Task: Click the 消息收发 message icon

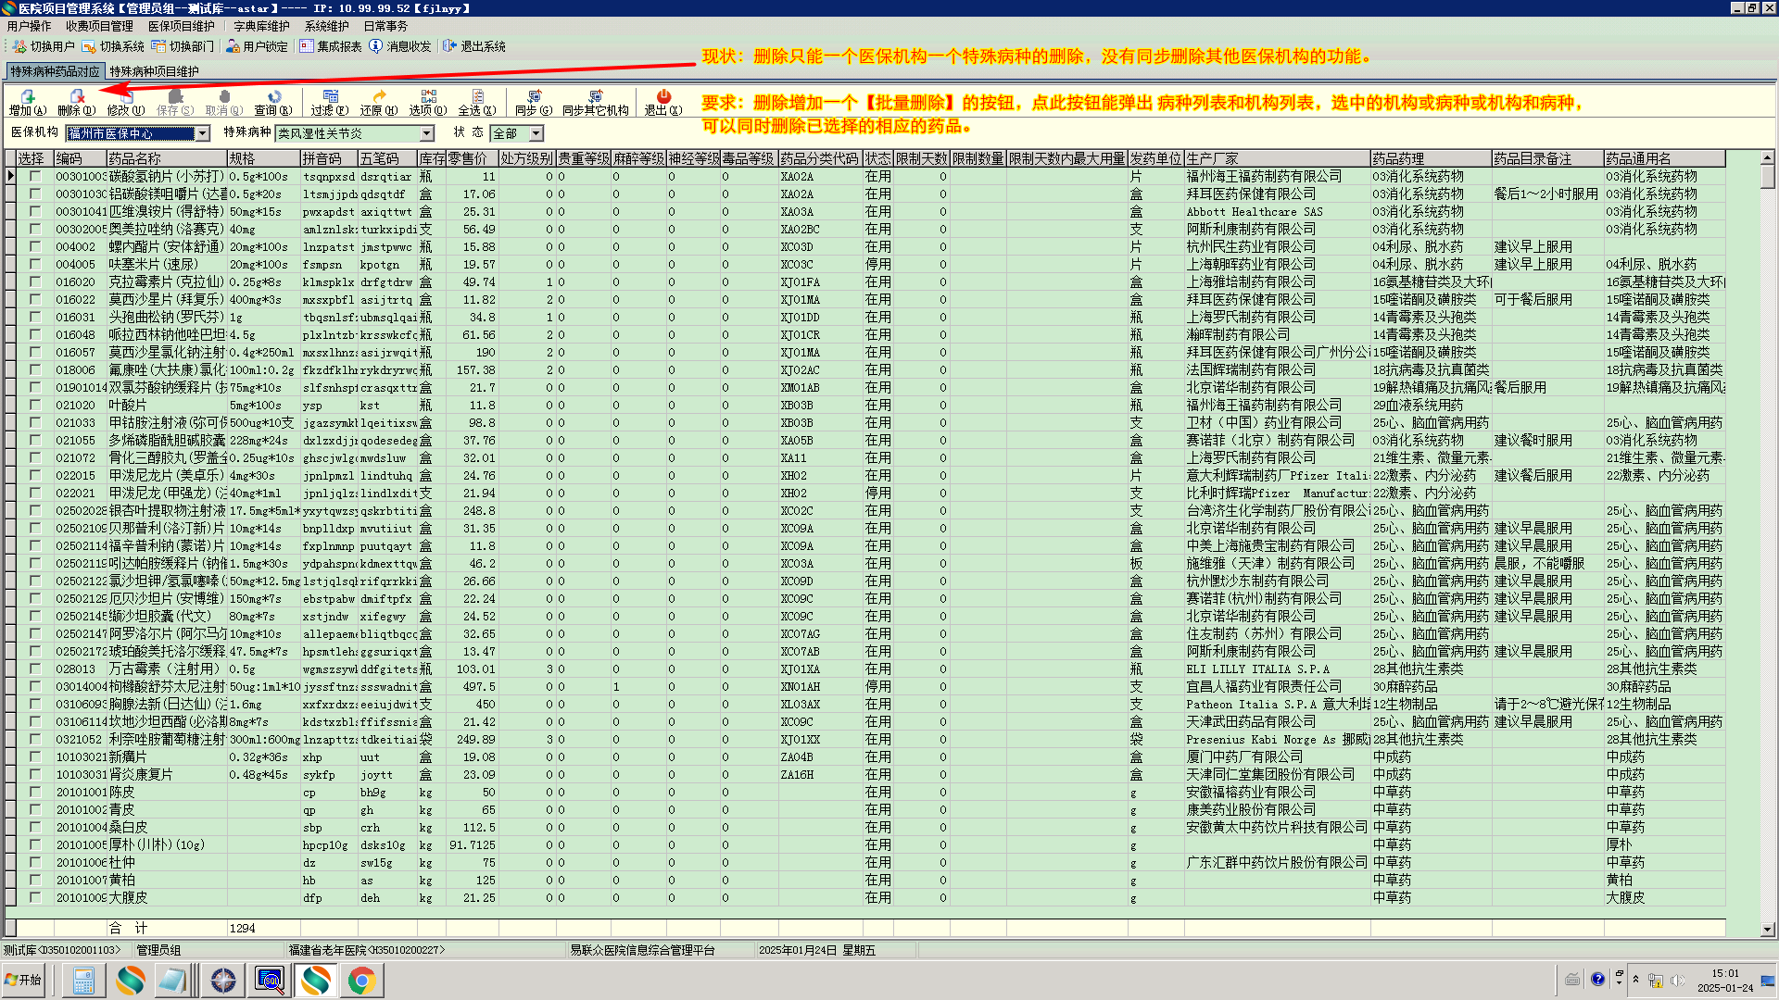Action: [x=376, y=46]
